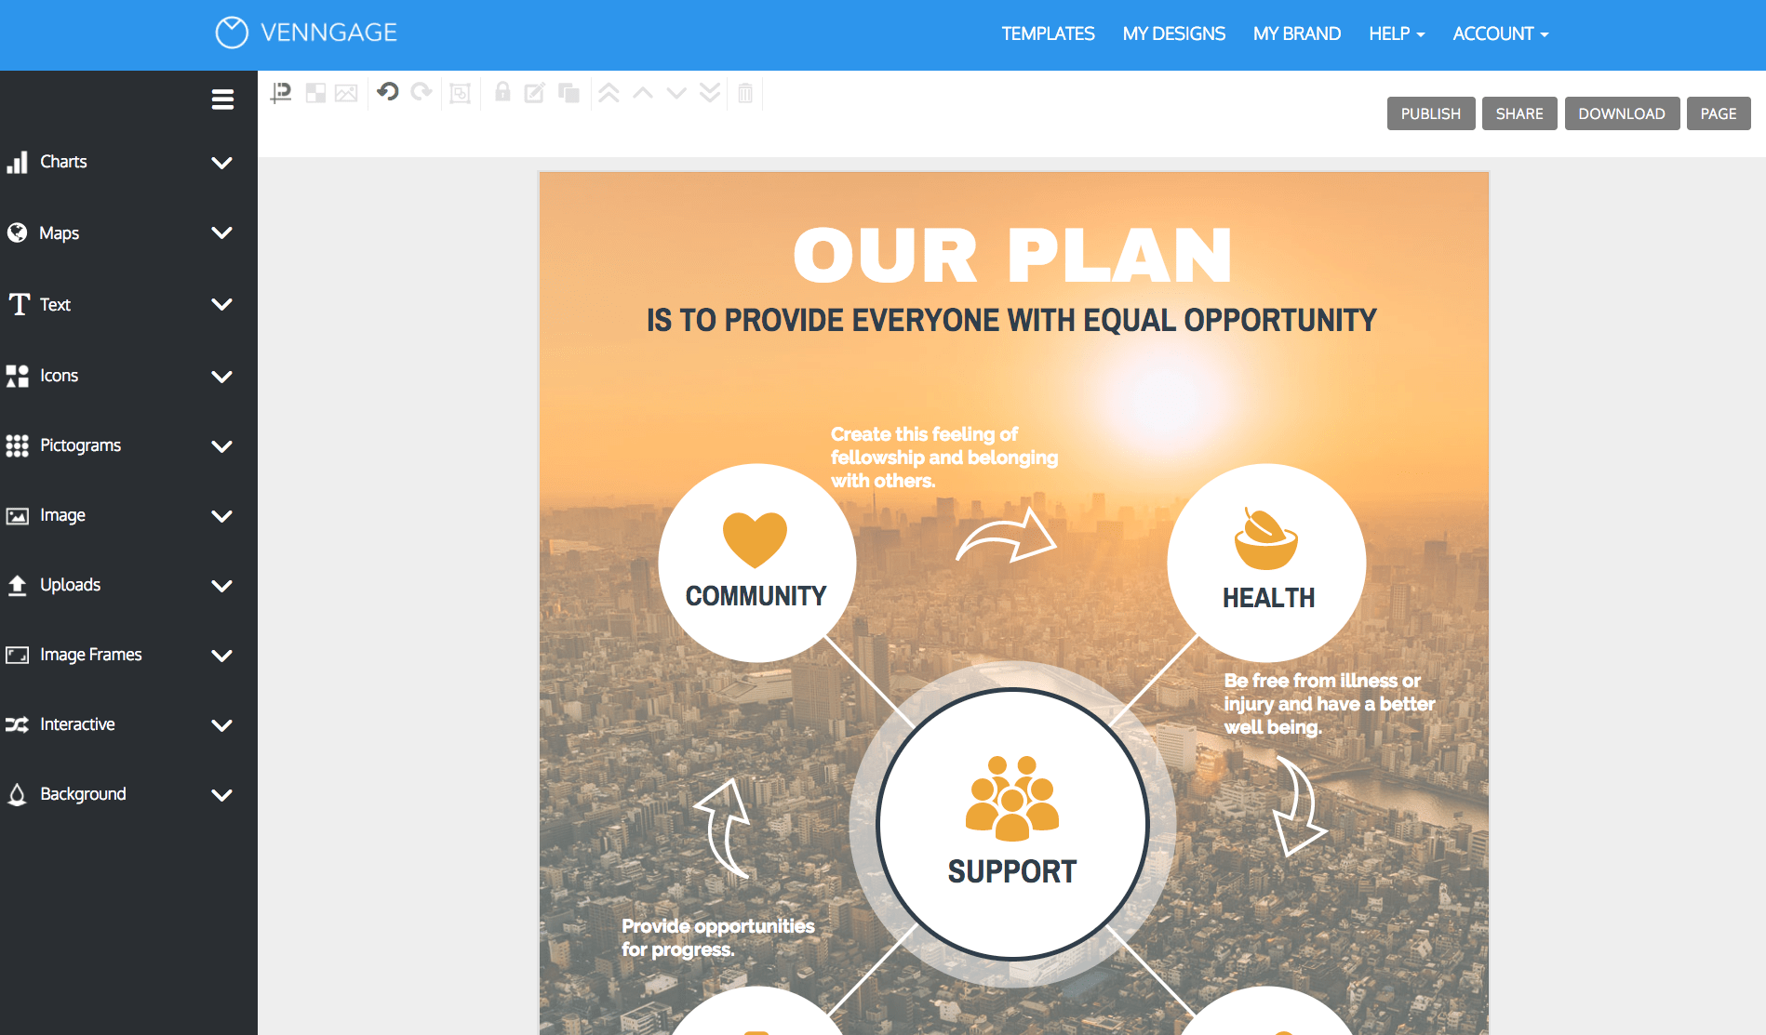
Task: Toggle the snap-to-guide magnet tool
Action: click(x=281, y=93)
